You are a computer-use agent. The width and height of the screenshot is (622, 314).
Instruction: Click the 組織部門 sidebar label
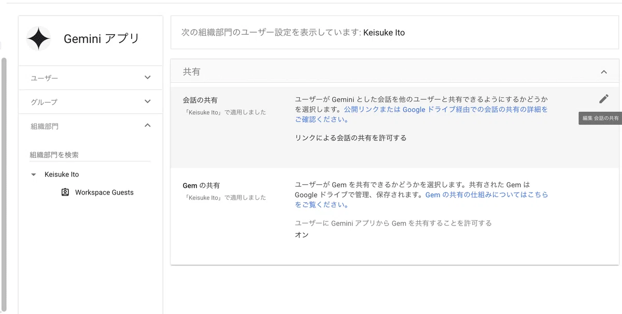click(45, 126)
